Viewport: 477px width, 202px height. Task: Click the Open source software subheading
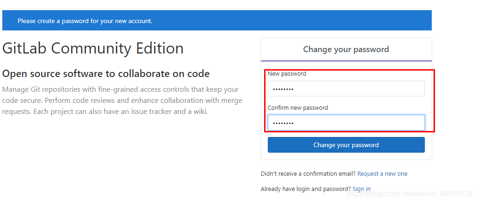106,74
